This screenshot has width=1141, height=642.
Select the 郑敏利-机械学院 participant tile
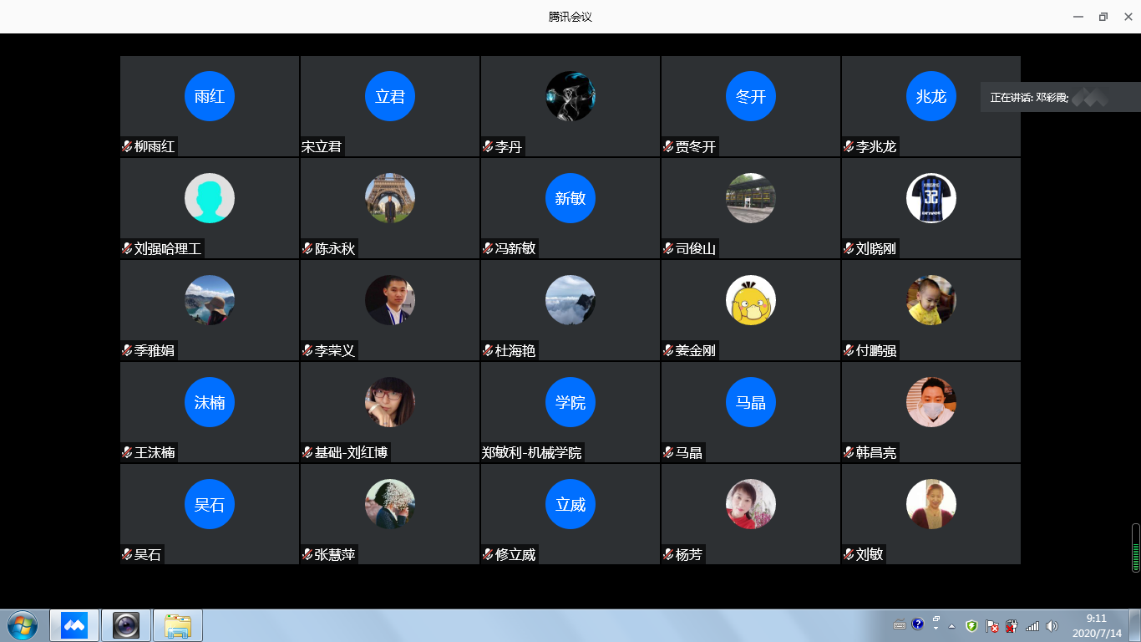point(570,412)
